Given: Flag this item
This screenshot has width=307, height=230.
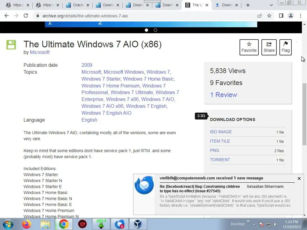Looking at the screenshot, I should pyautogui.click(x=285, y=47).
